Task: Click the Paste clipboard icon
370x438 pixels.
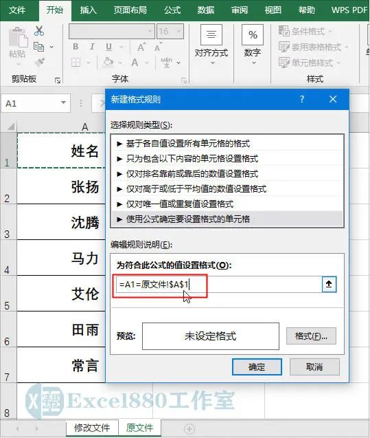Action: click(18, 37)
